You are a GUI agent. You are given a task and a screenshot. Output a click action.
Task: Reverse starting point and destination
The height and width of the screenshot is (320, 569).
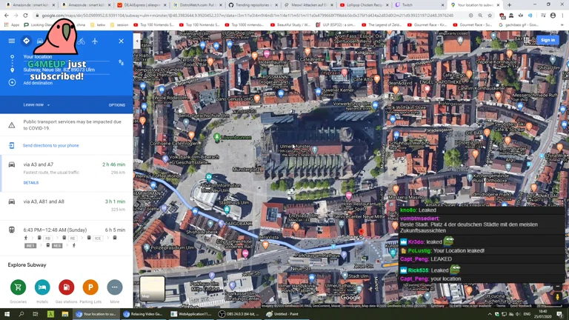pyautogui.click(x=121, y=63)
